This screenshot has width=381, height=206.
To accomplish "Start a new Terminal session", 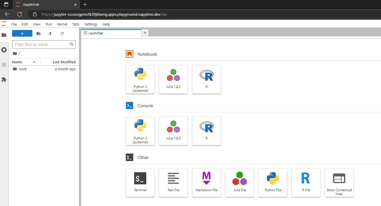I will 140,183.
